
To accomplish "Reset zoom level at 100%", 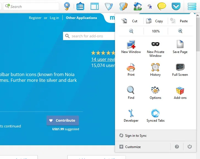I will click(x=156, y=31).
